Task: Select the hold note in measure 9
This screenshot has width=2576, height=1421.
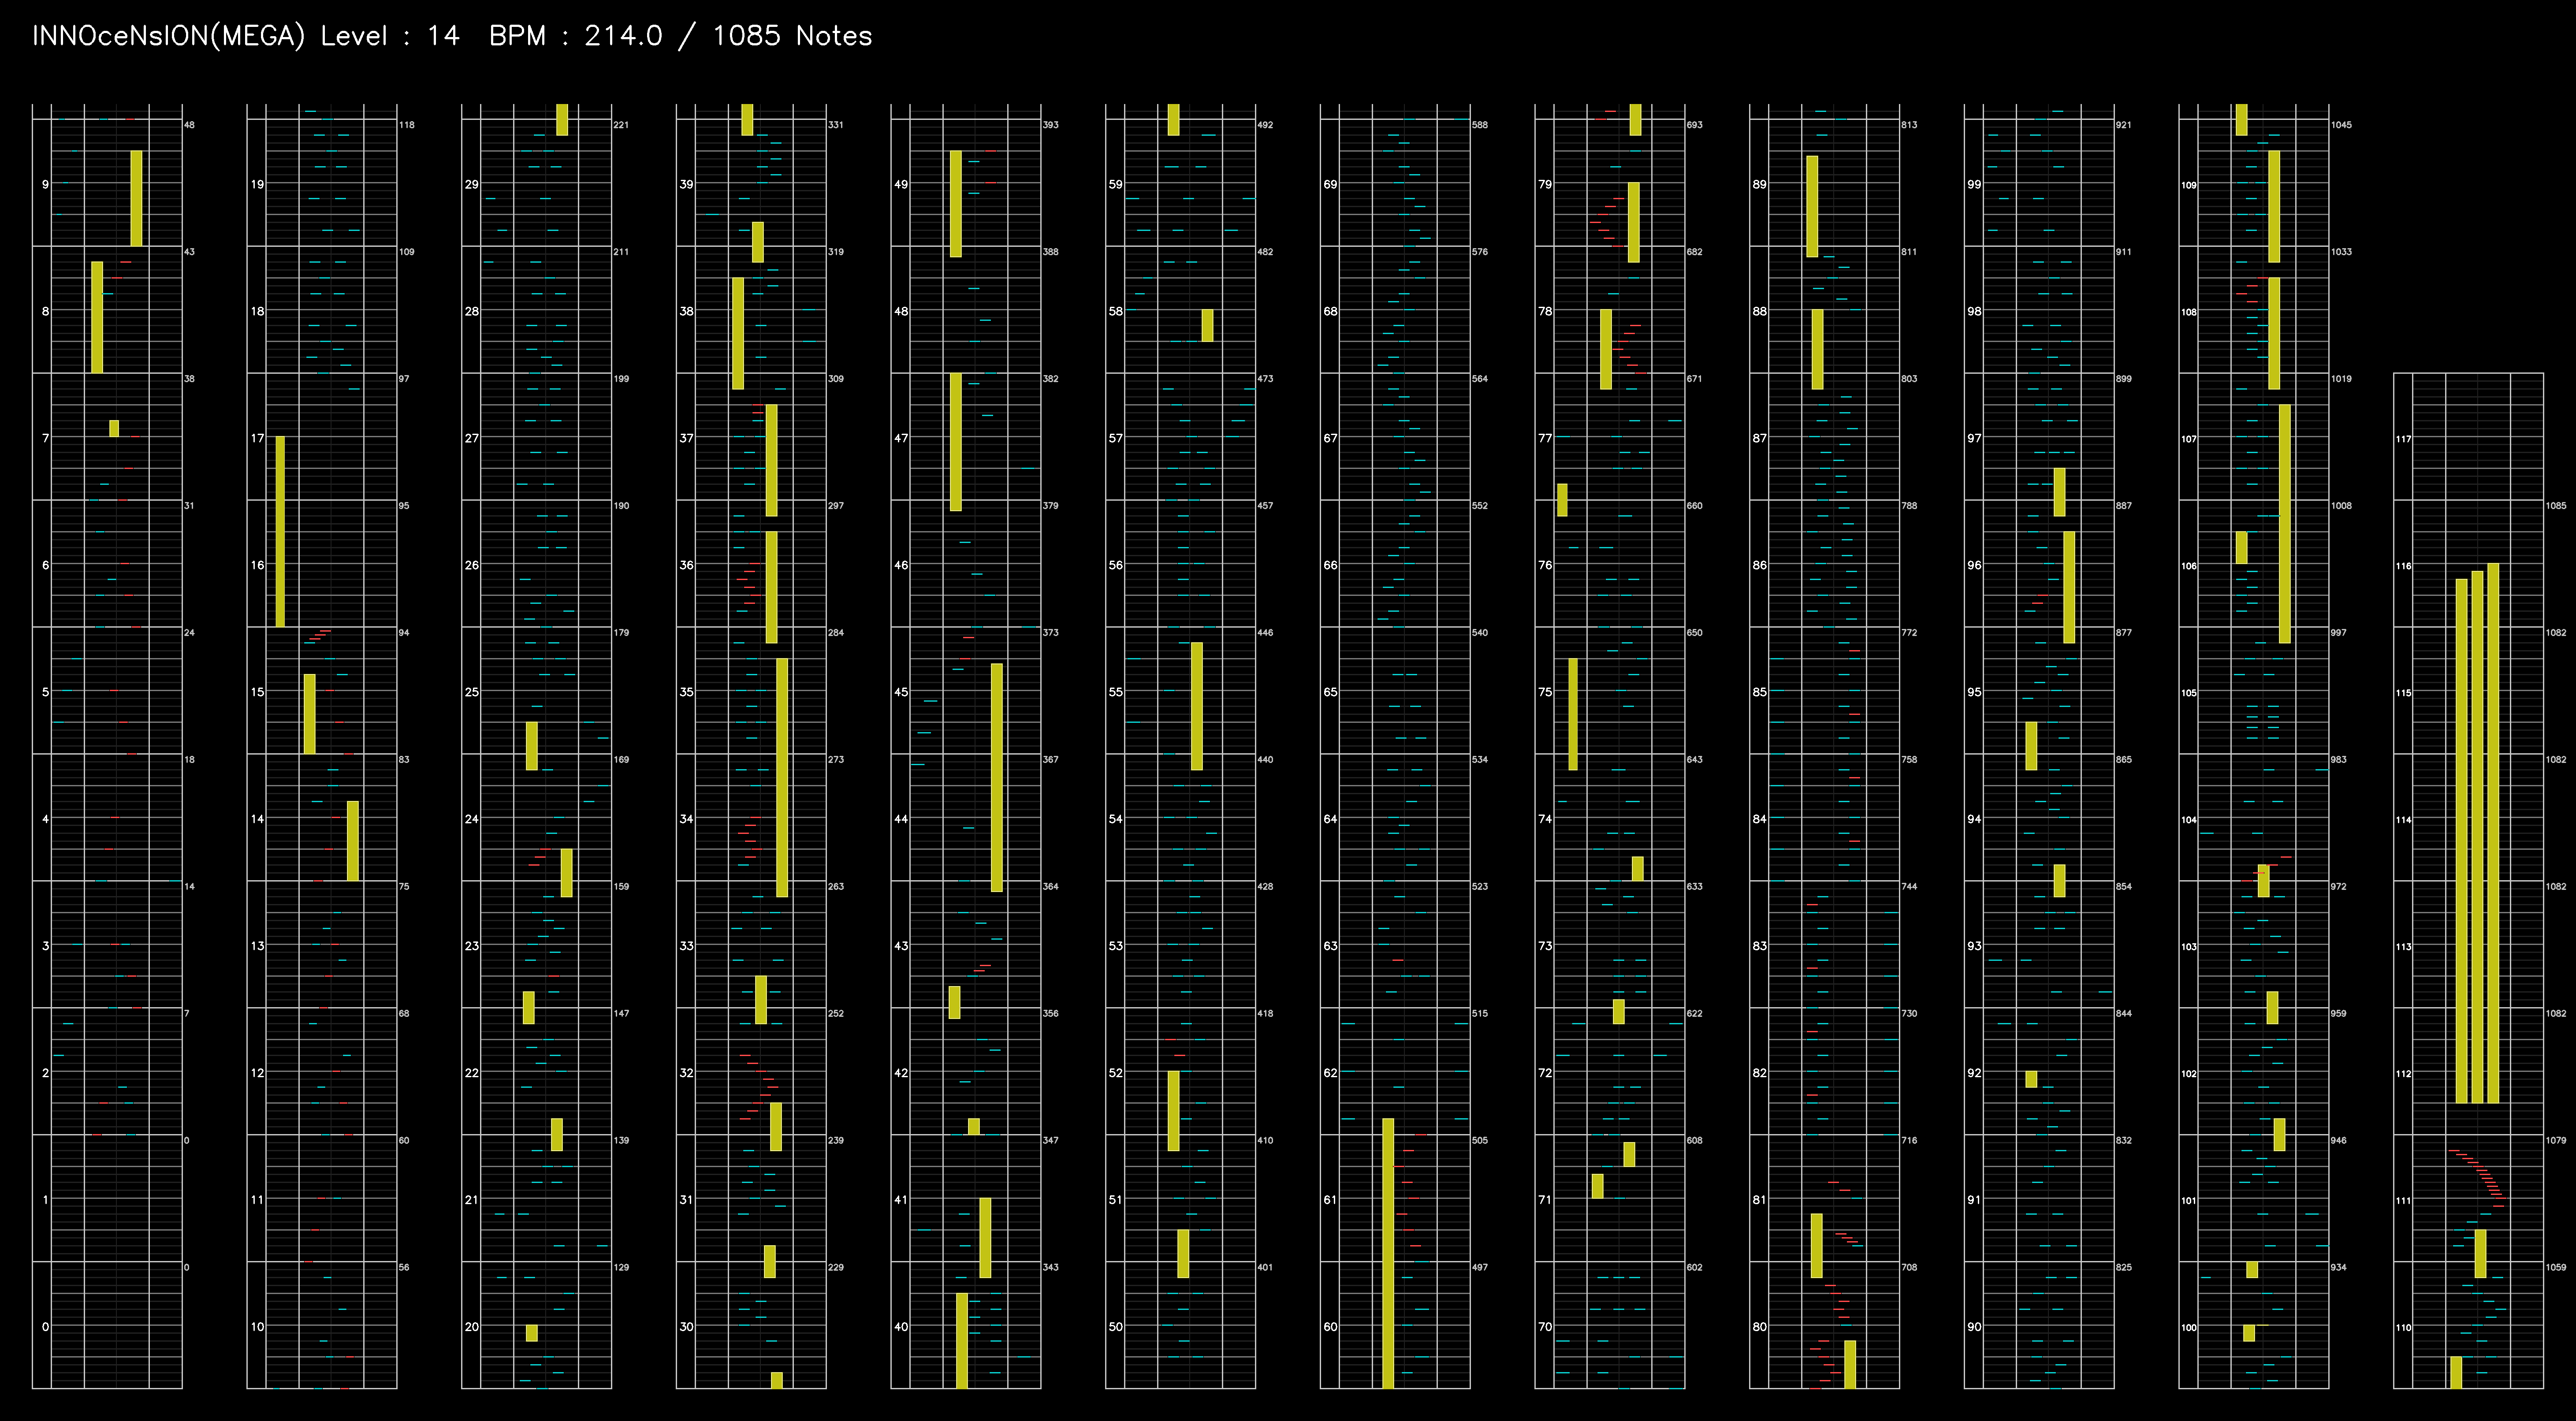Action: [x=136, y=198]
